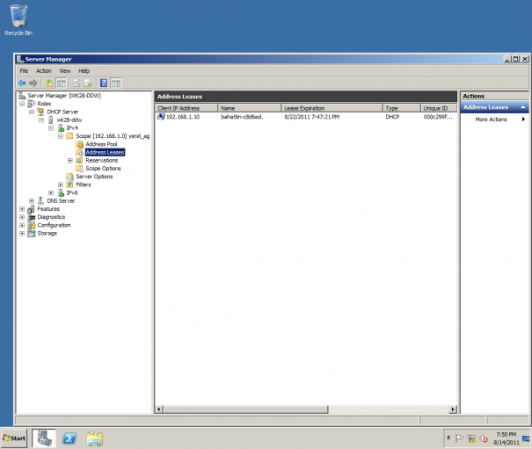Viewport: 532px width, 449px height.
Task: Collapse the IPv4 tree node
Action: [51, 128]
